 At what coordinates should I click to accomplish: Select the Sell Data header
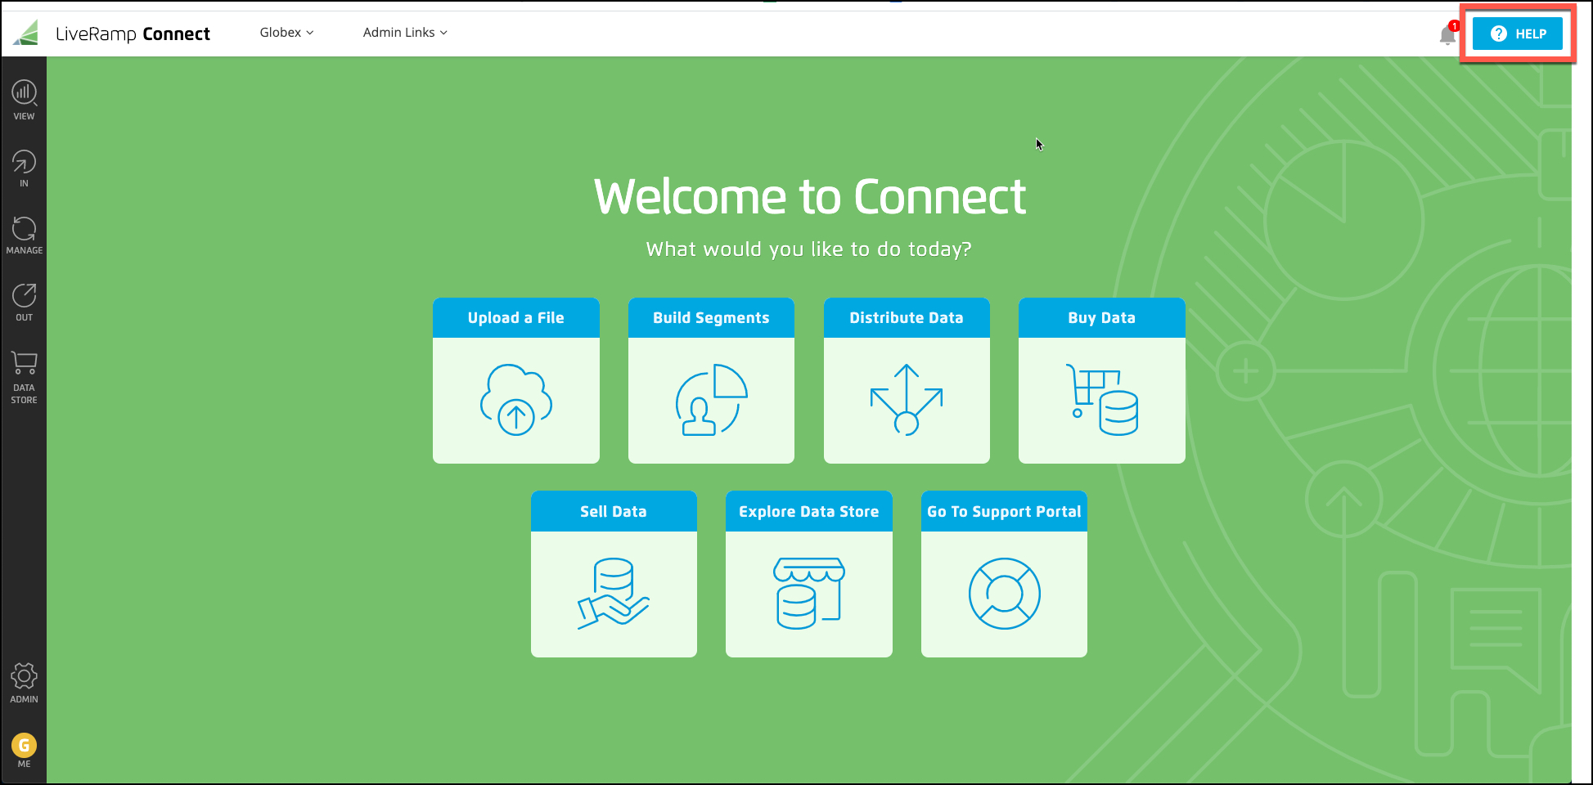click(x=614, y=512)
